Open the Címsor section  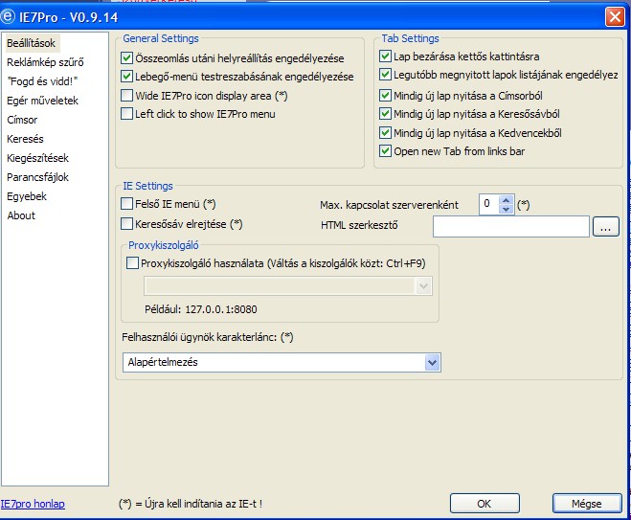coord(22,120)
